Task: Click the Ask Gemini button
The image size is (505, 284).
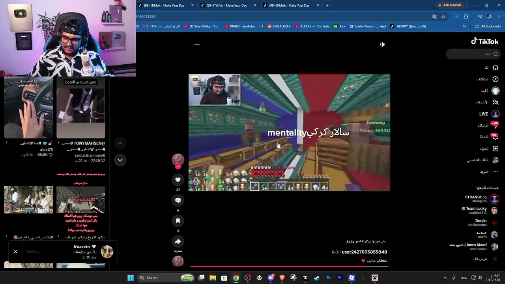Action: coord(449,5)
